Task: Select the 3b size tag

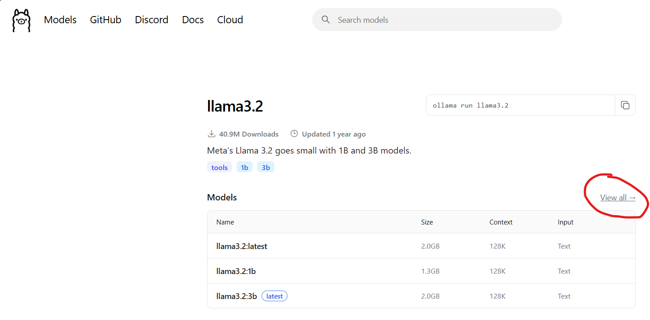Action: tap(266, 167)
